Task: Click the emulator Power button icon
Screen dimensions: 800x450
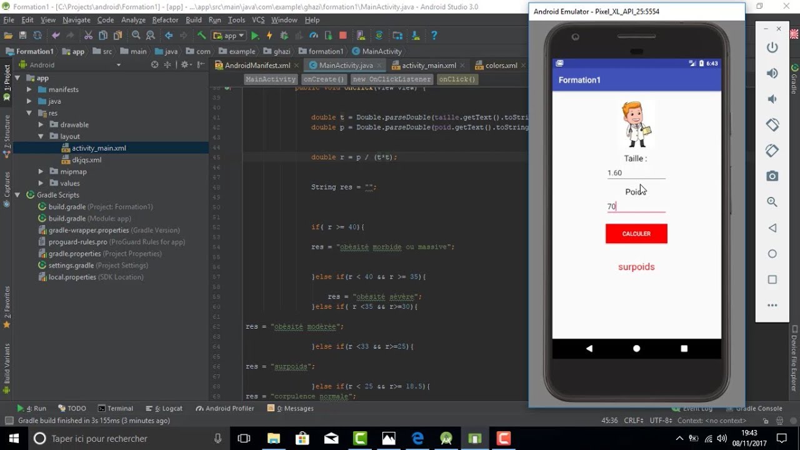Action: tap(772, 47)
